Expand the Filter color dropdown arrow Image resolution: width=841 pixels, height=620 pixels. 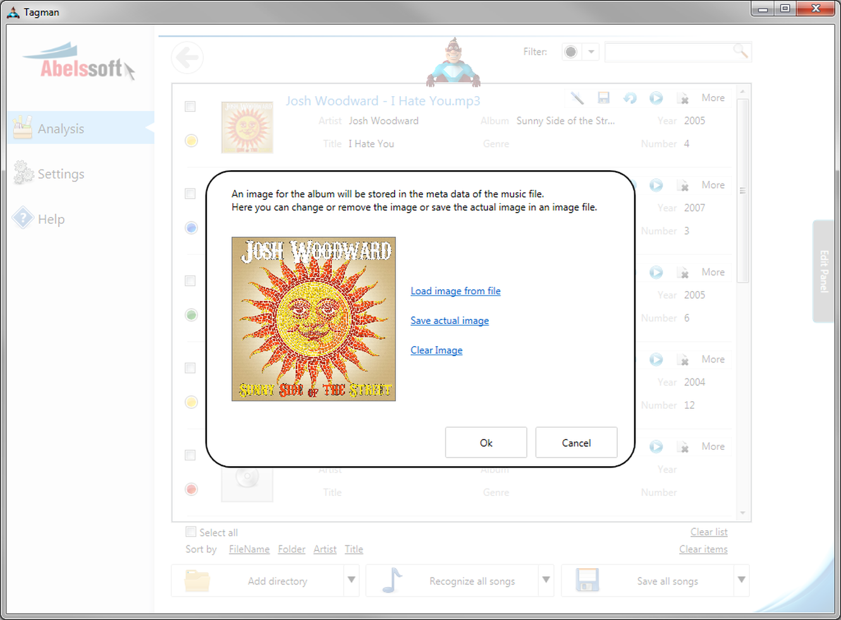(591, 52)
